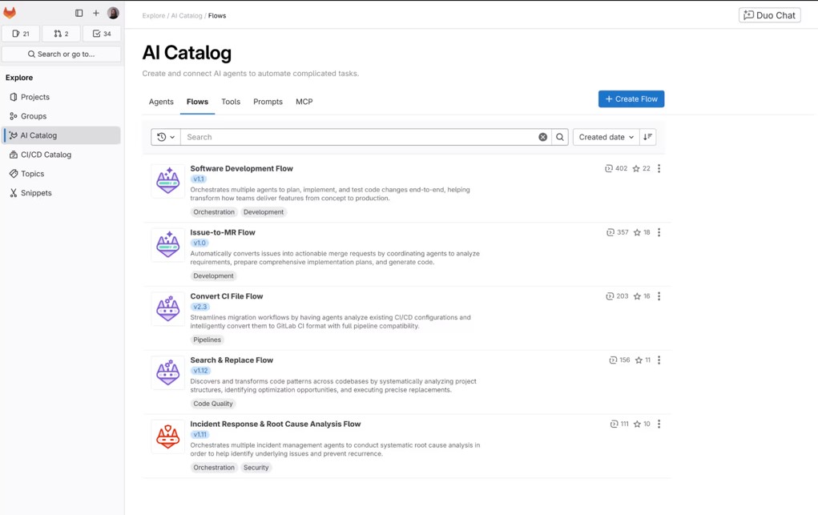Collapse the left sidebar with its toggle
Image resolution: width=818 pixels, height=515 pixels.
coord(79,13)
